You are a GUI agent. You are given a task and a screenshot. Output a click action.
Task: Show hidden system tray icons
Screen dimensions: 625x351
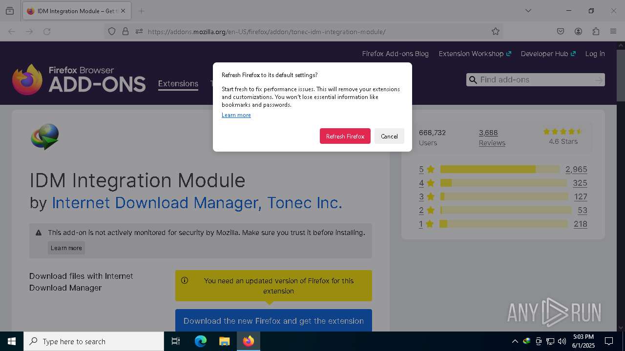[x=515, y=341]
